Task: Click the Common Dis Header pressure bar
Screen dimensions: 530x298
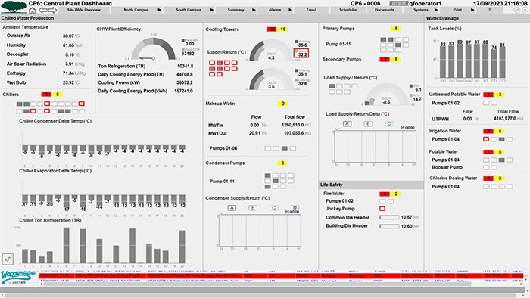Action: (x=389, y=218)
